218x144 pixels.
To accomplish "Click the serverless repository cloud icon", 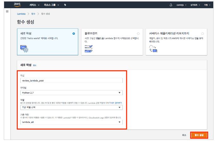I will [x=153, y=48].
